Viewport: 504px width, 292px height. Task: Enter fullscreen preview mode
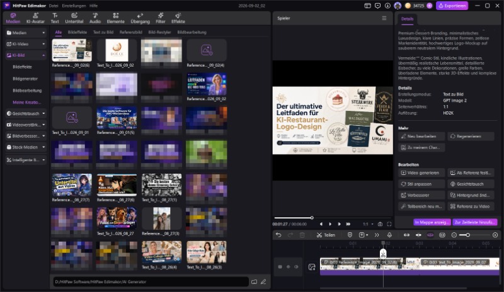389,224
